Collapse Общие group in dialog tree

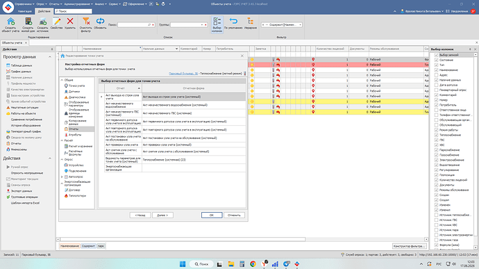point(62,80)
